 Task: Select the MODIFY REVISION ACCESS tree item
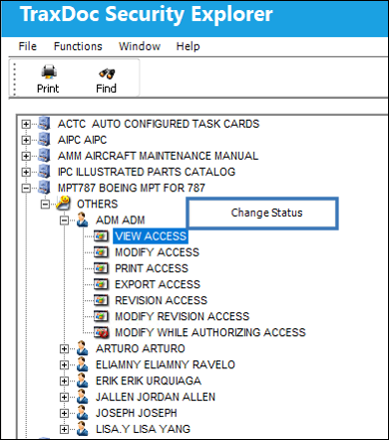click(182, 316)
